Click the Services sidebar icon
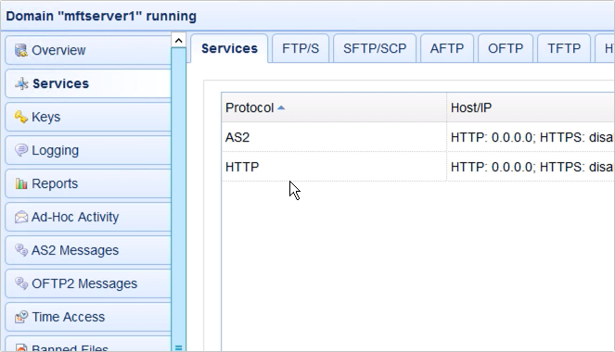Image resolution: width=615 pixels, height=352 pixels. pos(21,83)
